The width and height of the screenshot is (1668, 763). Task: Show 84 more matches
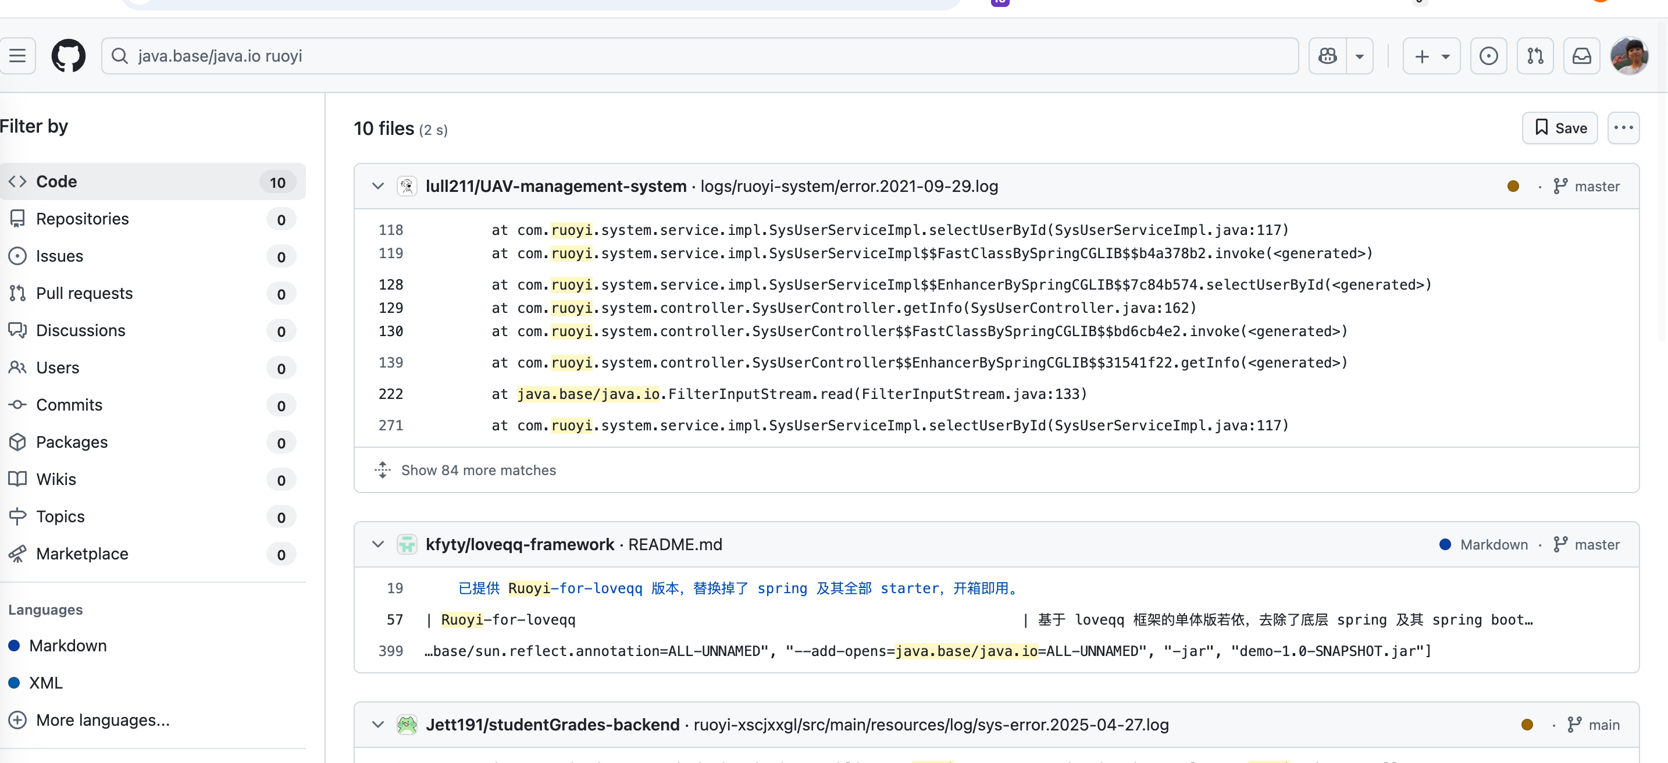pos(478,469)
